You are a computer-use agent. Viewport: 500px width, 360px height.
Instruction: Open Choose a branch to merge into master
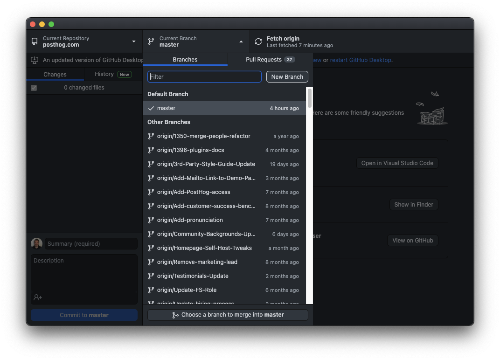227,315
